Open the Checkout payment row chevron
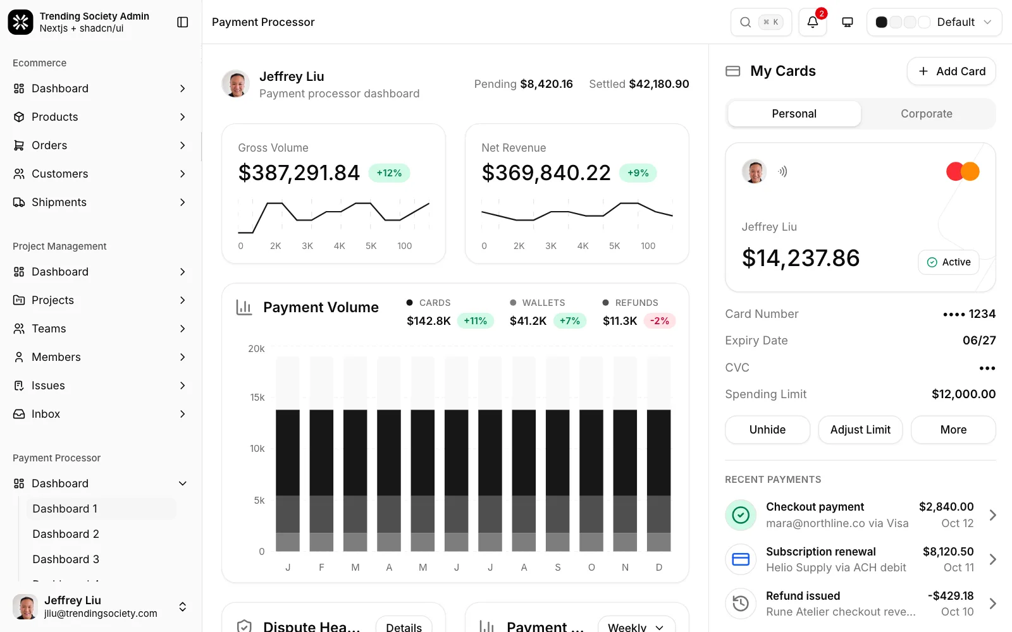 point(993,515)
